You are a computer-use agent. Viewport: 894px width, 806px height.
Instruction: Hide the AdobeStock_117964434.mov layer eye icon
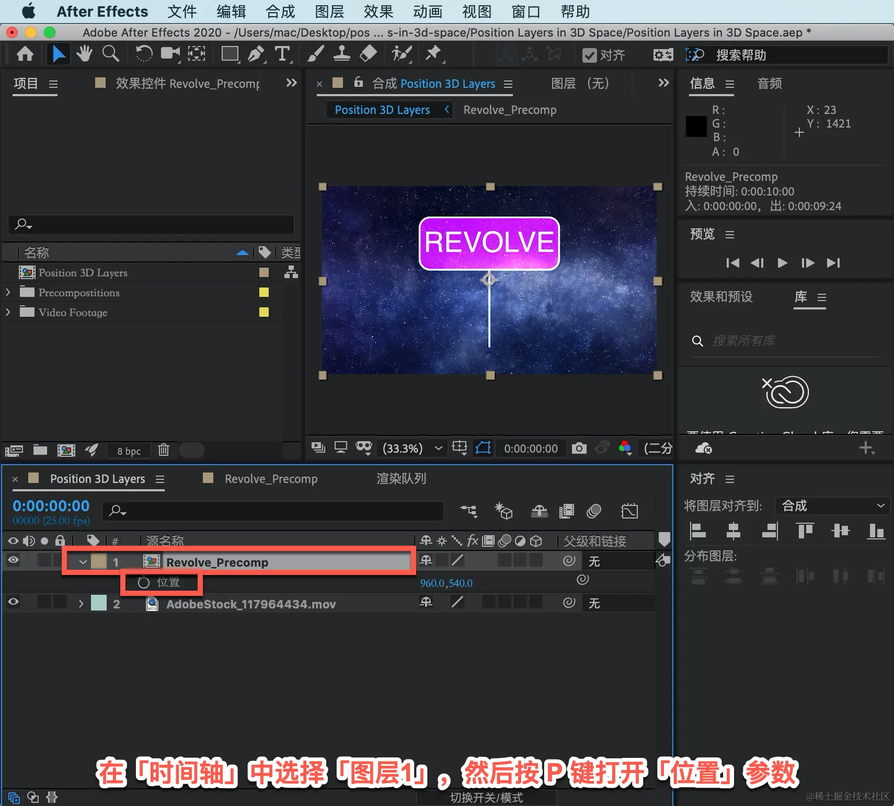point(14,602)
